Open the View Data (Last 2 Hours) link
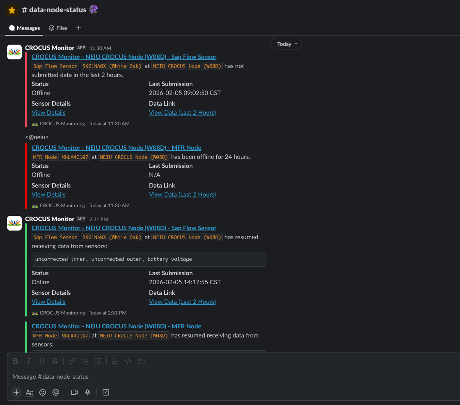460x405 pixels. 182,112
